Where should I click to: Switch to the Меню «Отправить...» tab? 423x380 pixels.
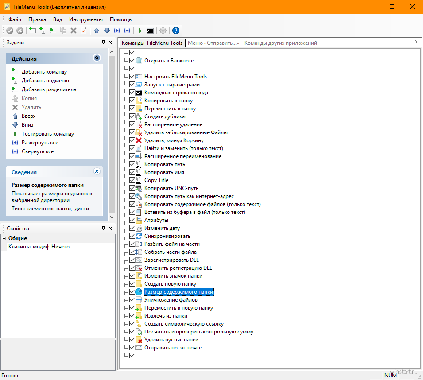[213, 43]
